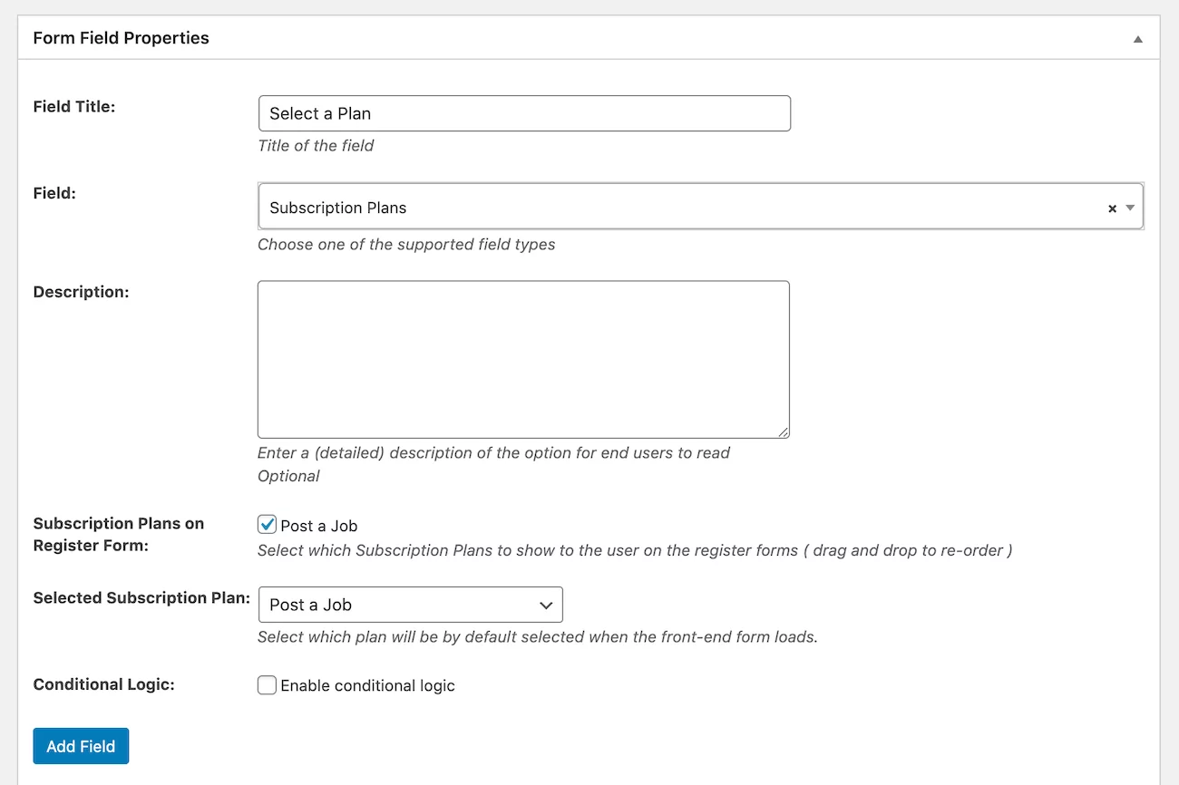The width and height of the screenshot is (1179, 785).
Task: Click the Add Field button
Action: 81,746
